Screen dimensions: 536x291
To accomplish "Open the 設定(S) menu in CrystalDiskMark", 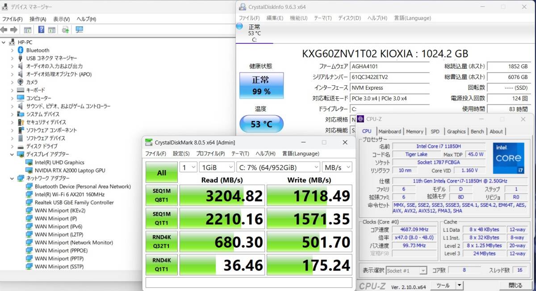I will (181, 154).
